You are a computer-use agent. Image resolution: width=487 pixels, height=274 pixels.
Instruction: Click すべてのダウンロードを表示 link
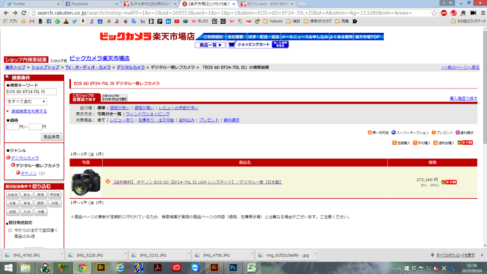click(455, 255)
